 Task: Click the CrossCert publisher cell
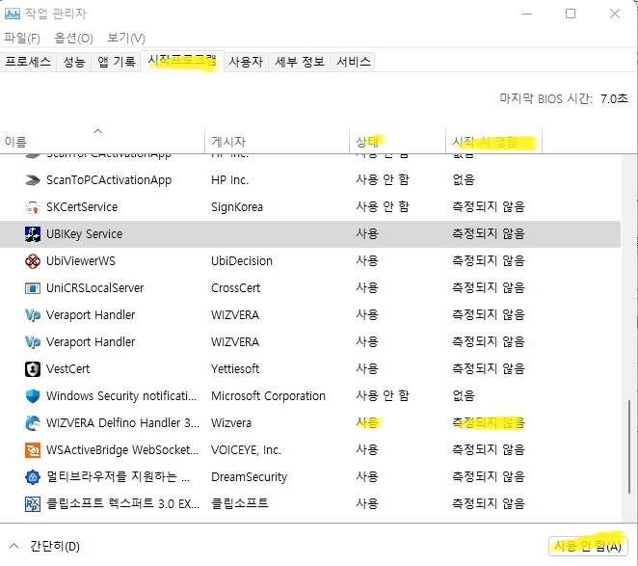(x=235, y=288)
